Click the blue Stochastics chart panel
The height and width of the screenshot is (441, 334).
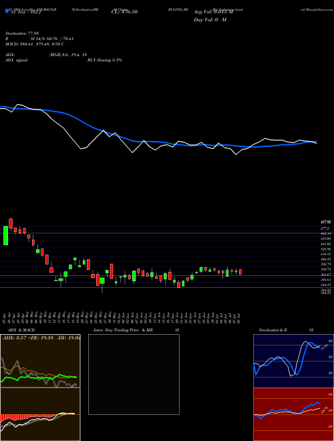click(x=293, y=361)
